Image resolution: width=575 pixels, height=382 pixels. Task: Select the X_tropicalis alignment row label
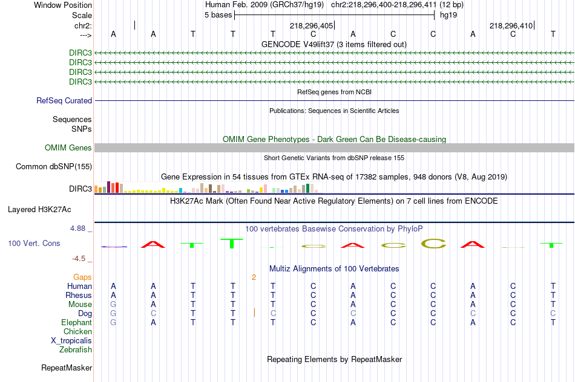(x=71, y=341)
